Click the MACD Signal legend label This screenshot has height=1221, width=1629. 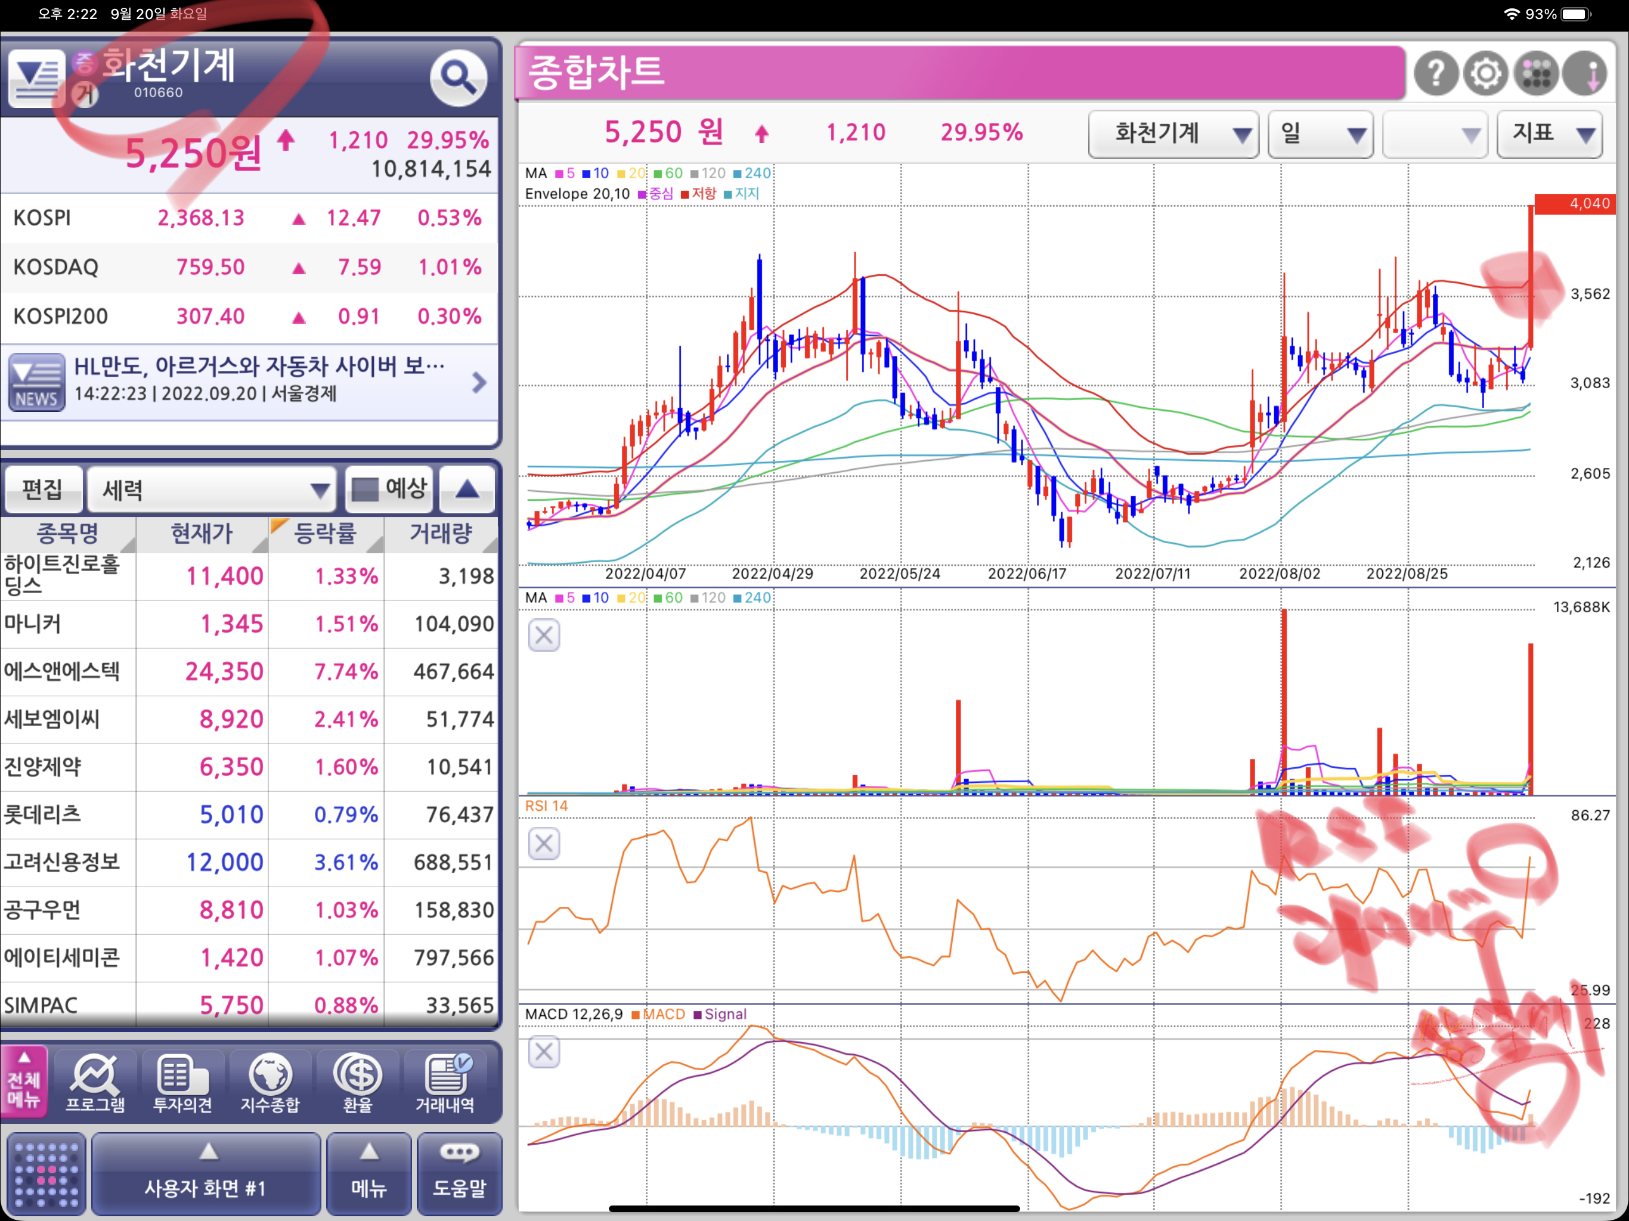click(x=720, y=1014)
